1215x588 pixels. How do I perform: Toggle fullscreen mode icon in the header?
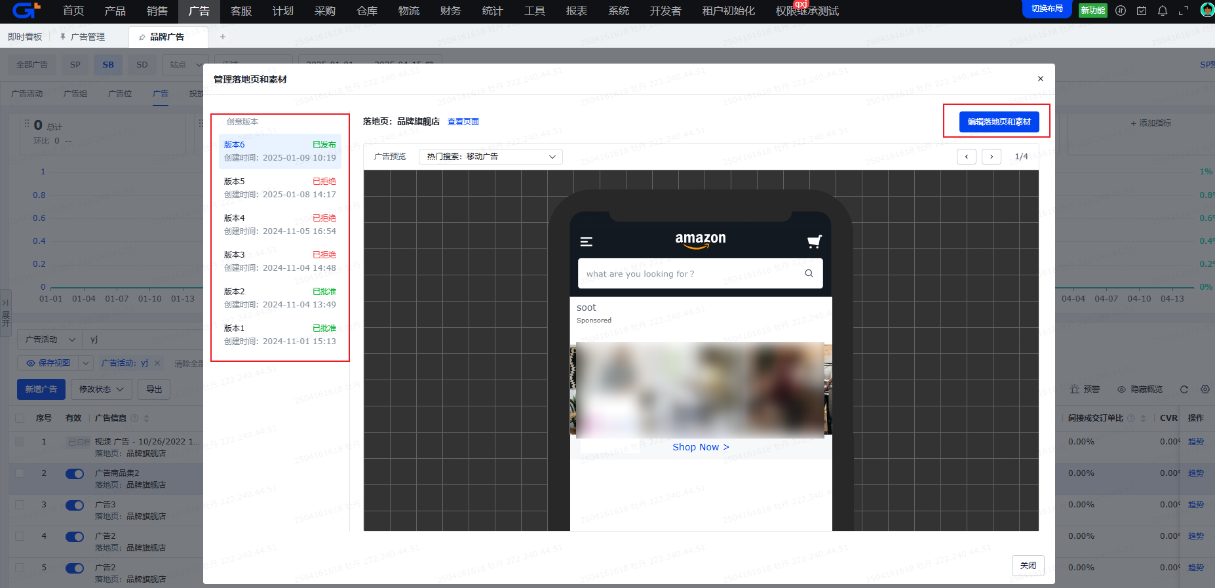(1184, 10)
